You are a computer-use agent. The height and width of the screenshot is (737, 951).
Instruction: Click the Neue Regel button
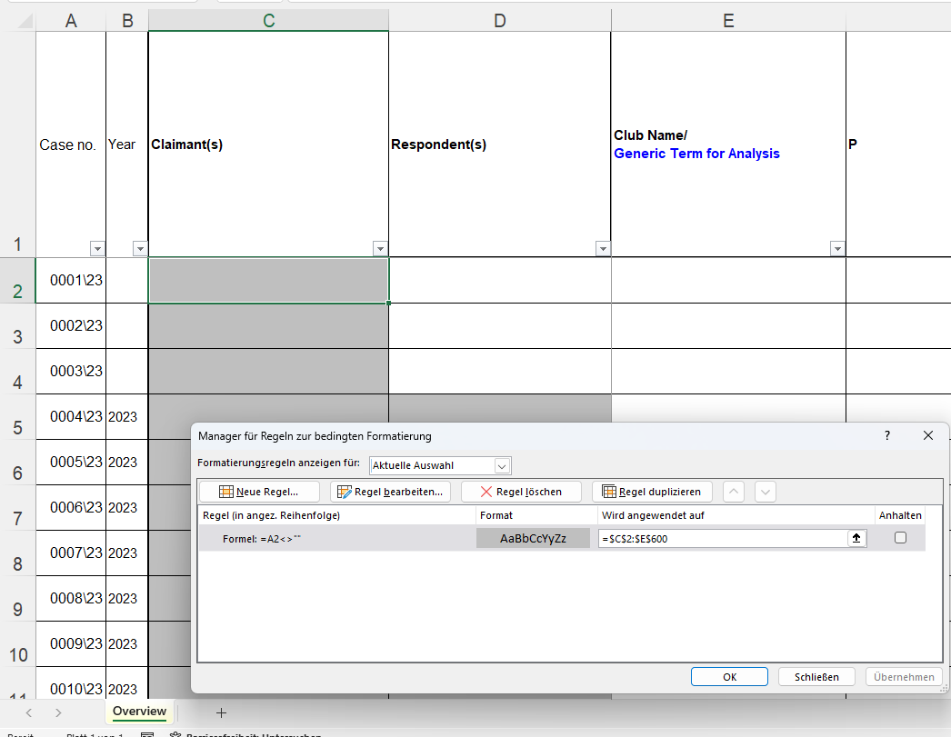coord(259,492)
